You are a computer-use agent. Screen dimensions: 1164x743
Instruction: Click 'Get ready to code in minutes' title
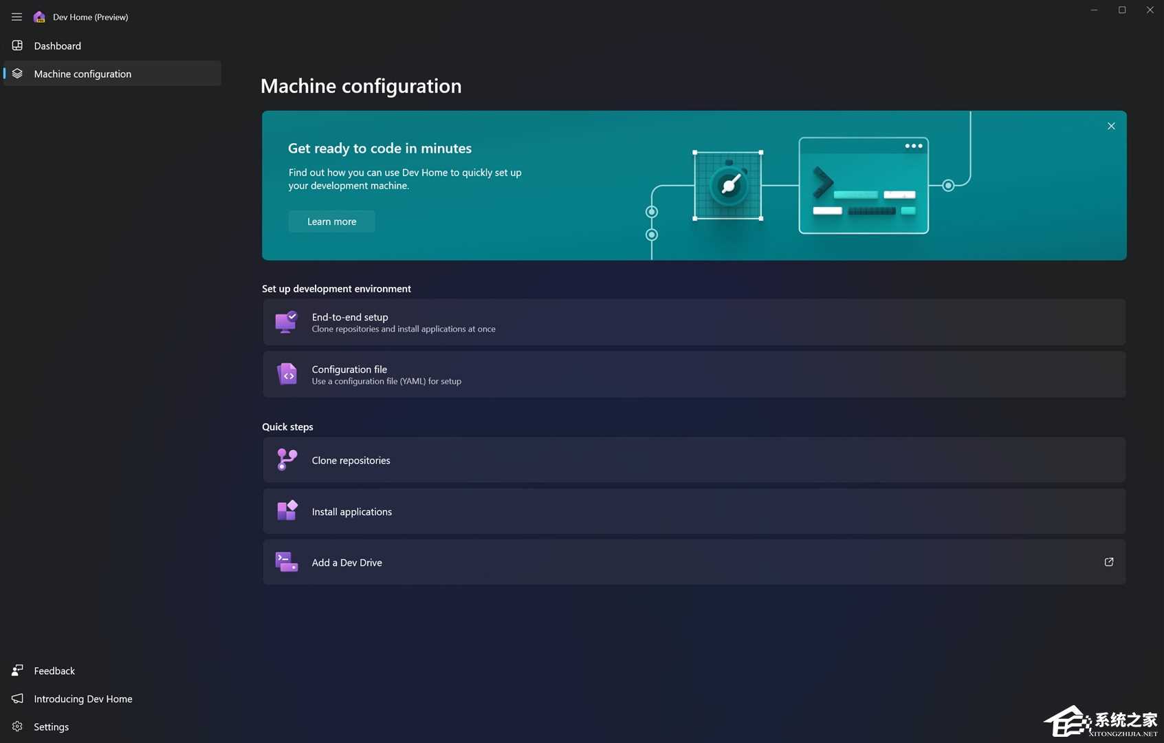(x=380, y=148)
